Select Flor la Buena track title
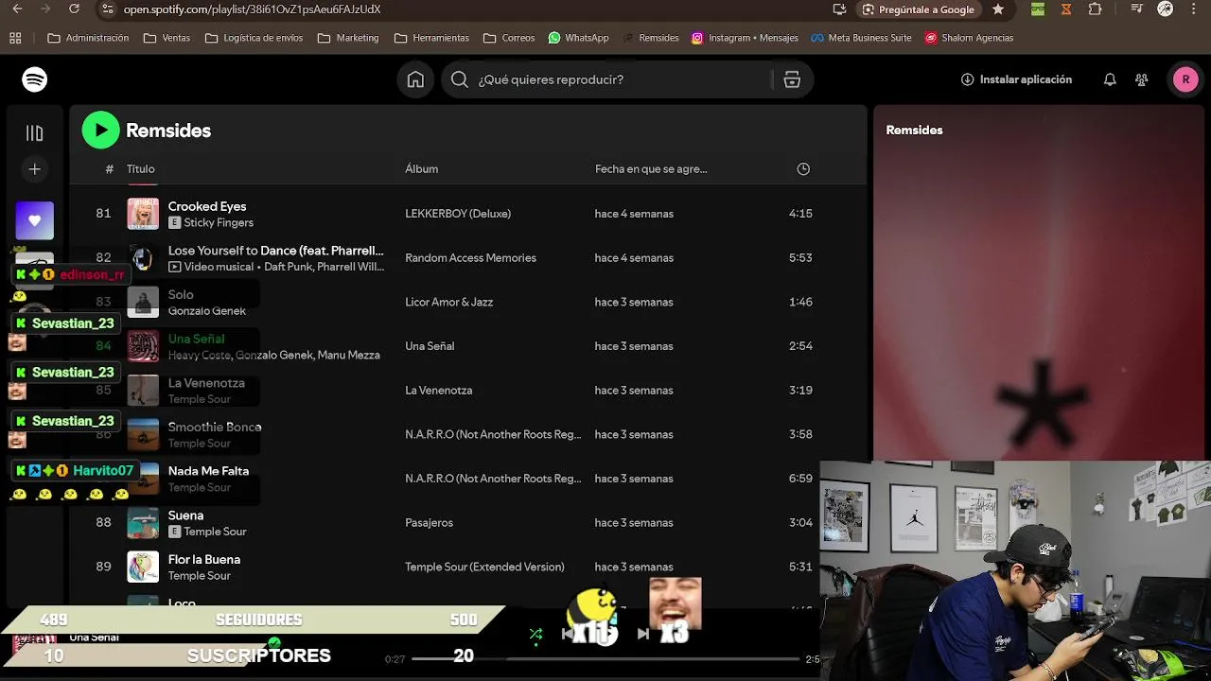 [x=204, y=559]
